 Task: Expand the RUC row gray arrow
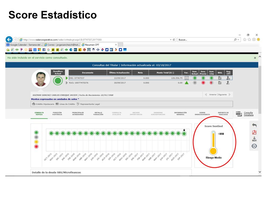point(67,83)
